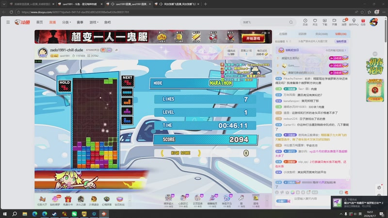Open streamer zado1991 avatar
The height and width of the screenshot is (218, 388).
(43, 52)
